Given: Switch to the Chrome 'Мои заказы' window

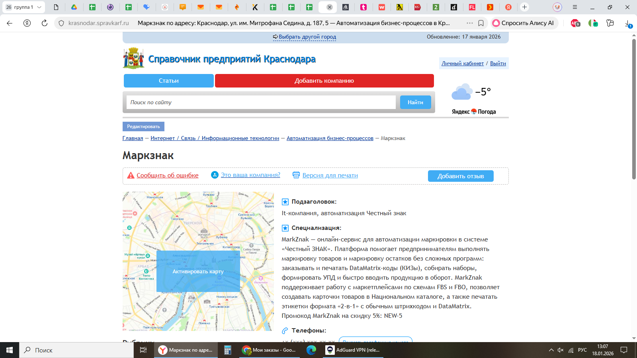Looking at the screenshot, I should click(269, 350).
